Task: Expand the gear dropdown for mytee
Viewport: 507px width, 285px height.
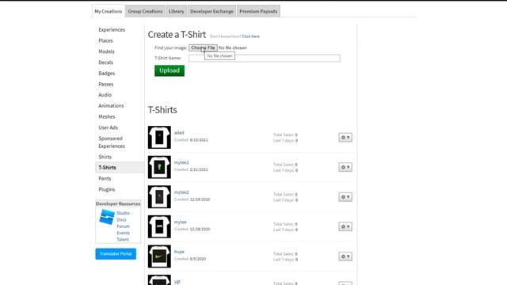Action: pos(345,226)
